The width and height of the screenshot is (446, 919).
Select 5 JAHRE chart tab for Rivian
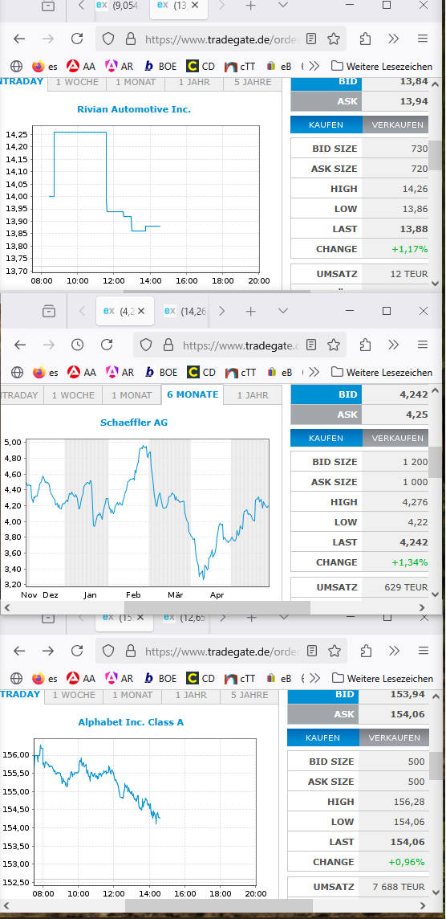tap(253, 82)
